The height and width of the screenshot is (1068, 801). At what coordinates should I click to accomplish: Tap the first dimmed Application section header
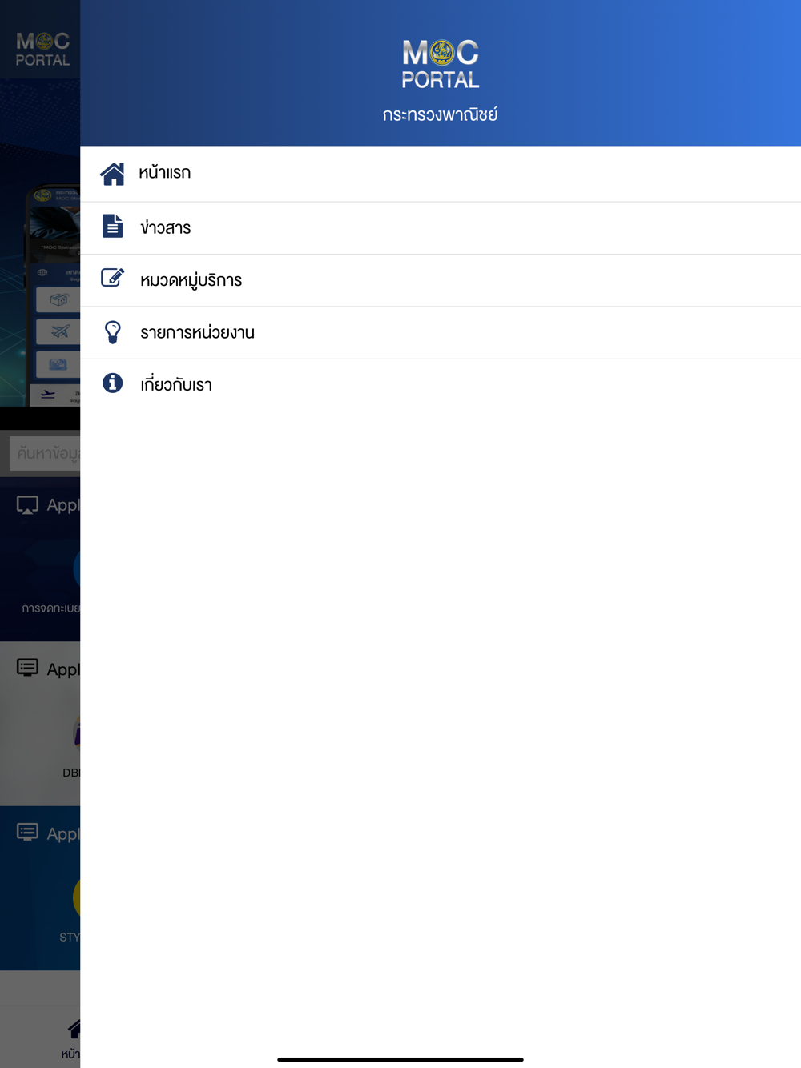click(x=48, y=505)
